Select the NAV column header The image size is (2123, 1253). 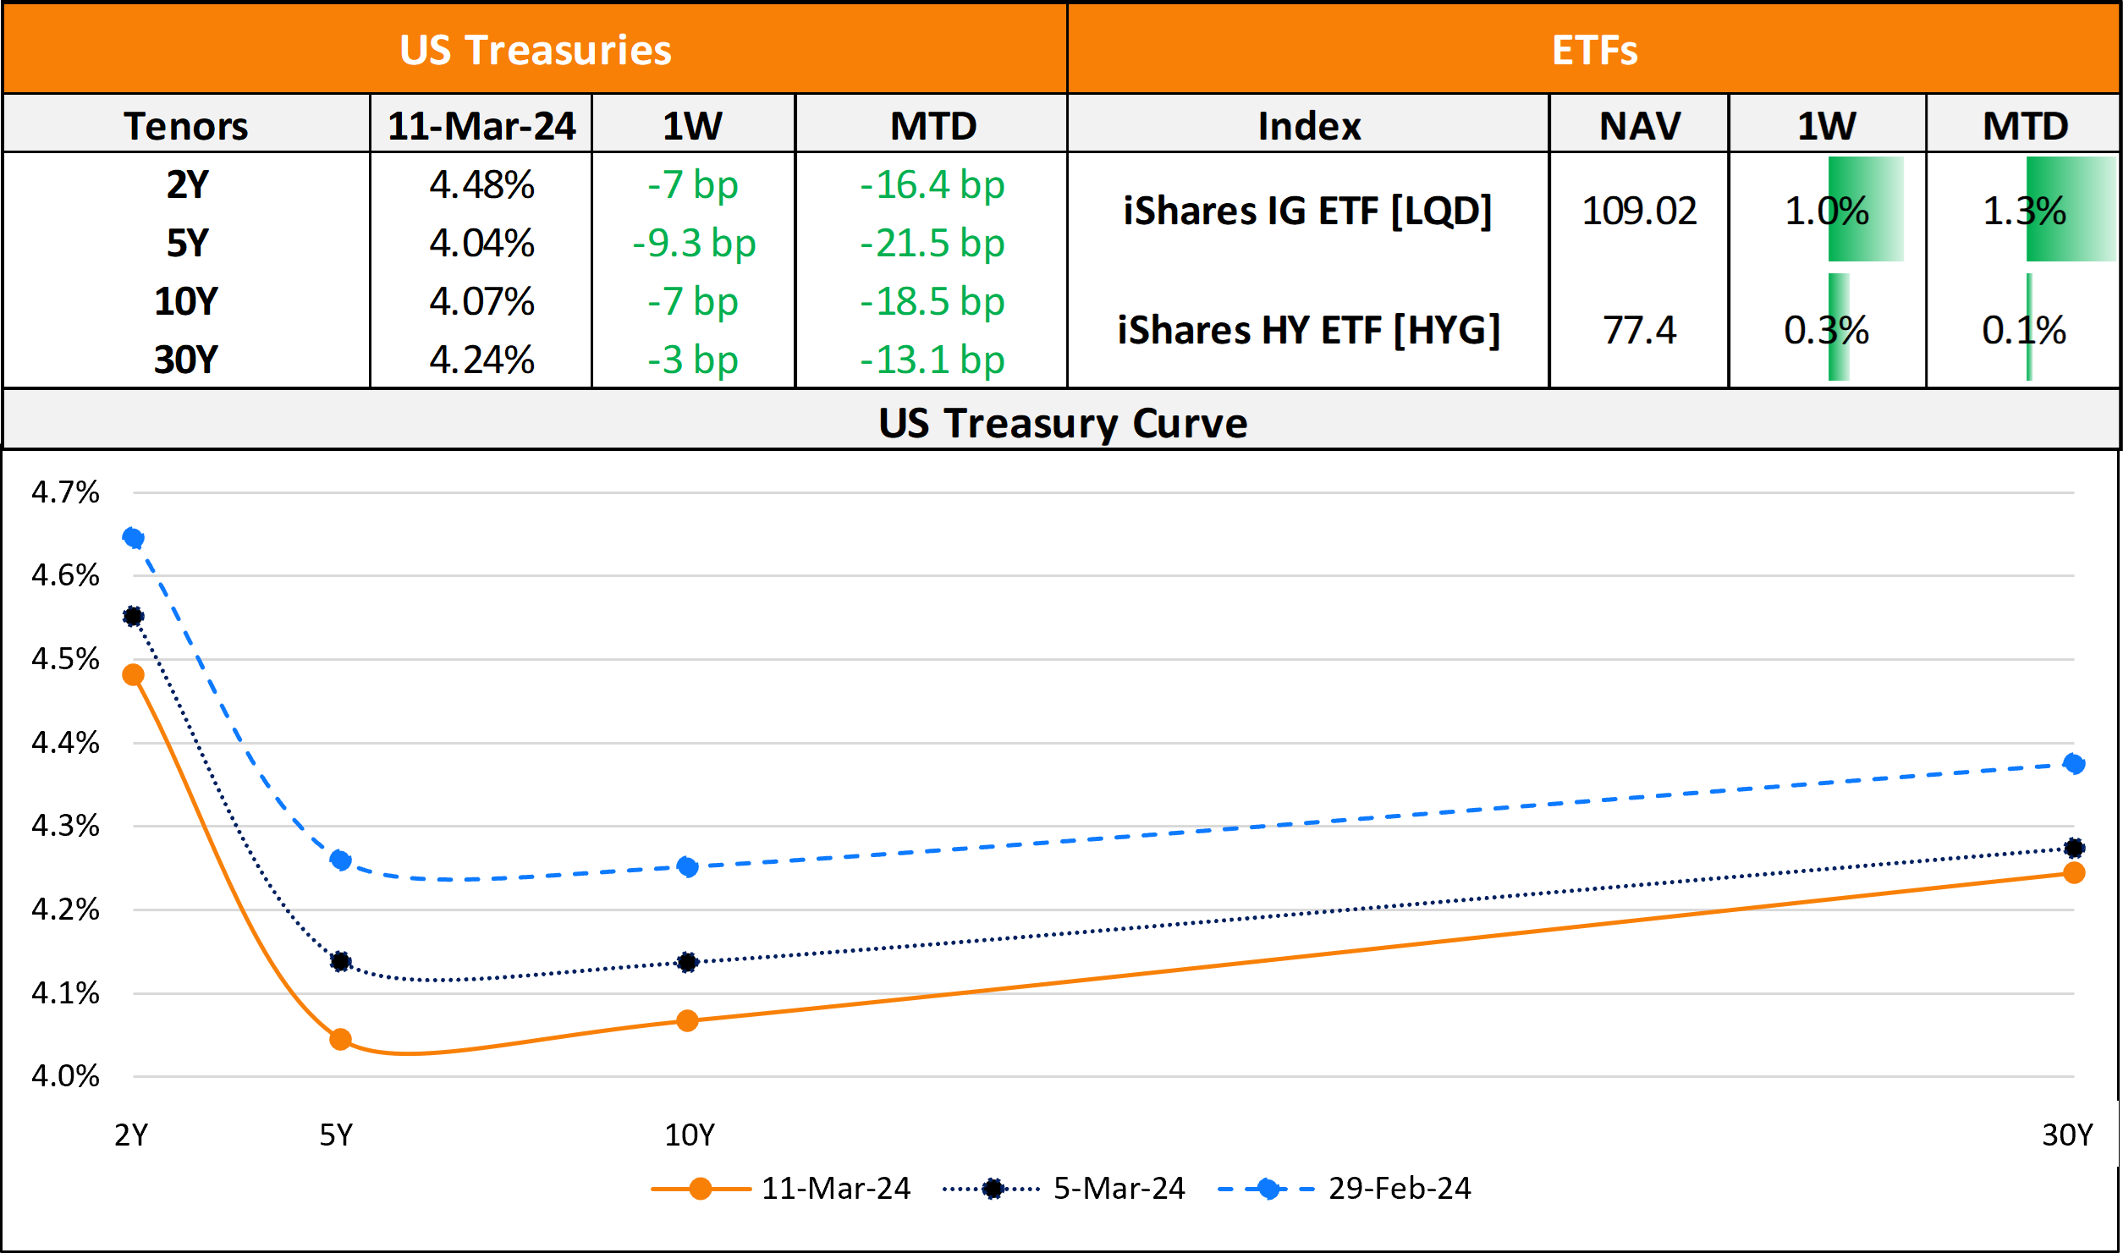1639,126
